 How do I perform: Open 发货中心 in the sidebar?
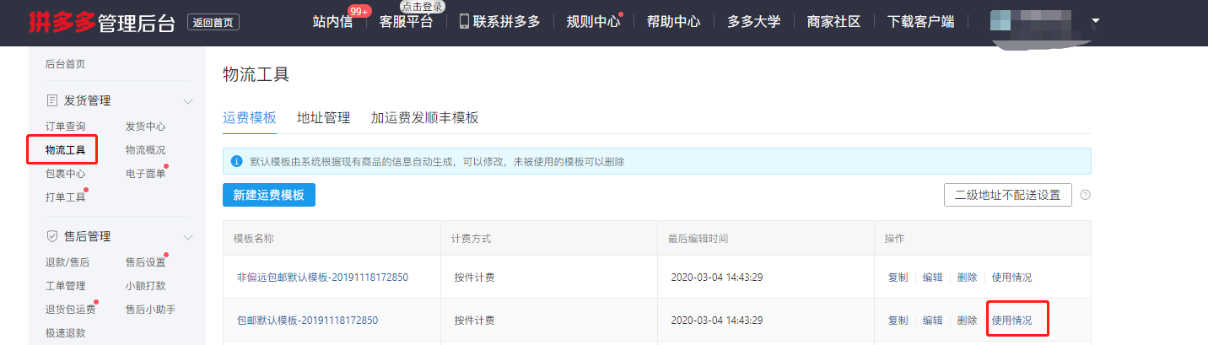(145, 127)
